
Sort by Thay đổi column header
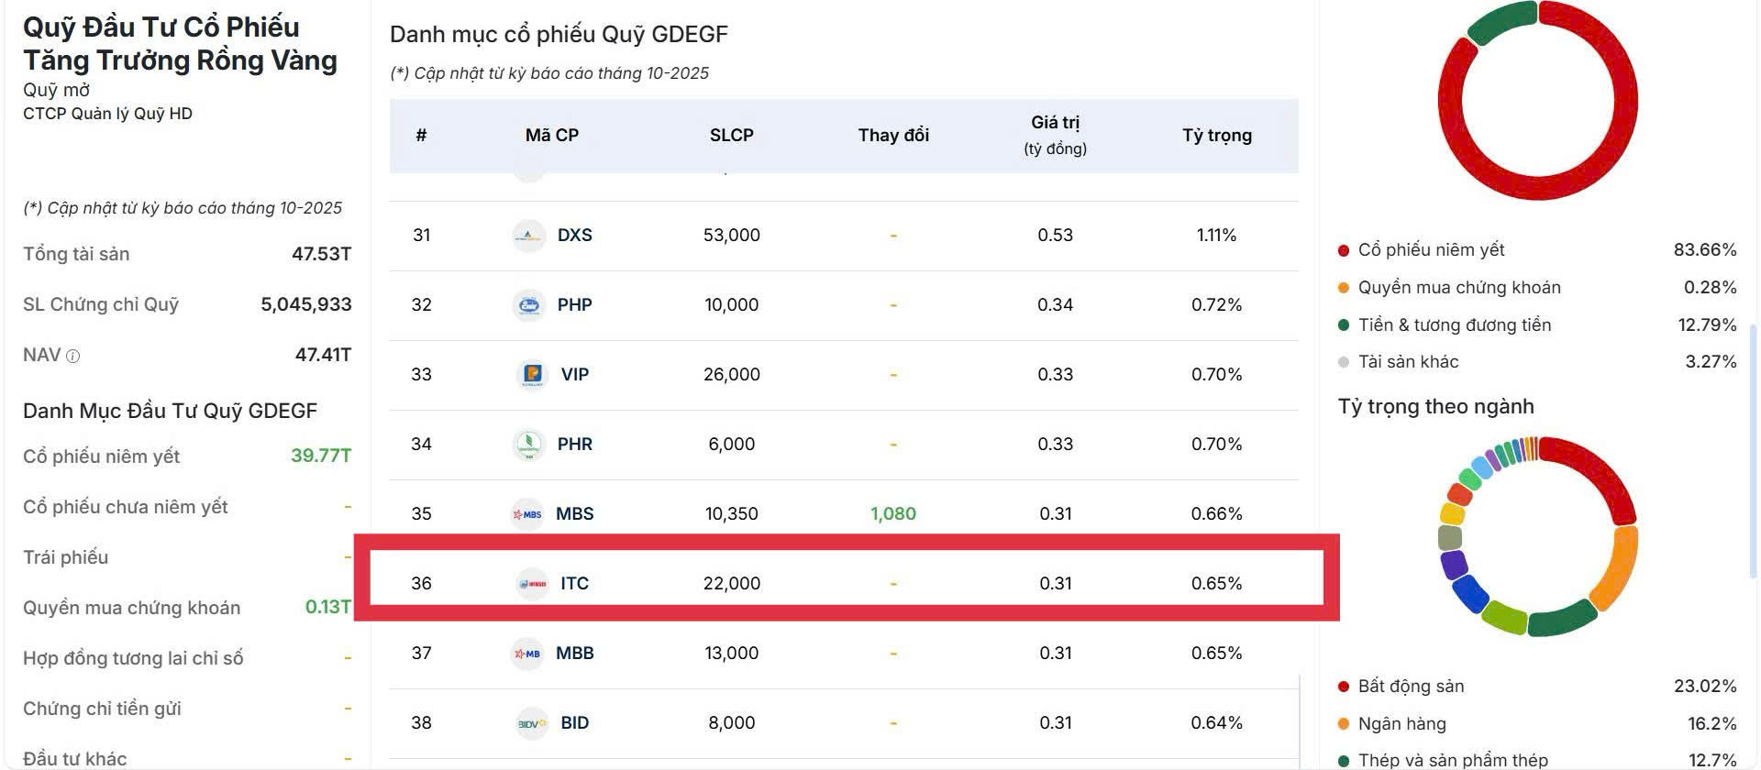point(893,136)
